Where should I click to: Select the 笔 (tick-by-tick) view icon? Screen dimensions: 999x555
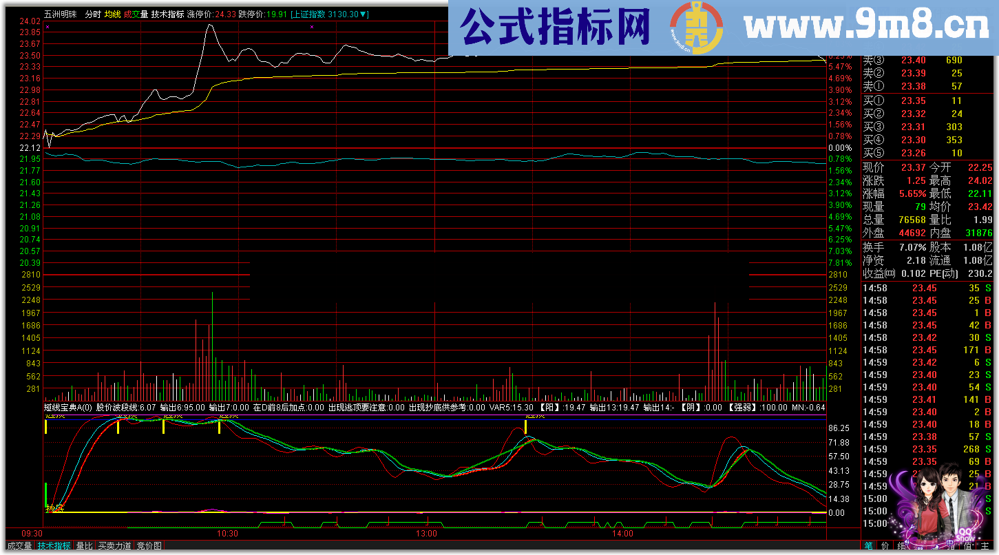tap(867, 545)
